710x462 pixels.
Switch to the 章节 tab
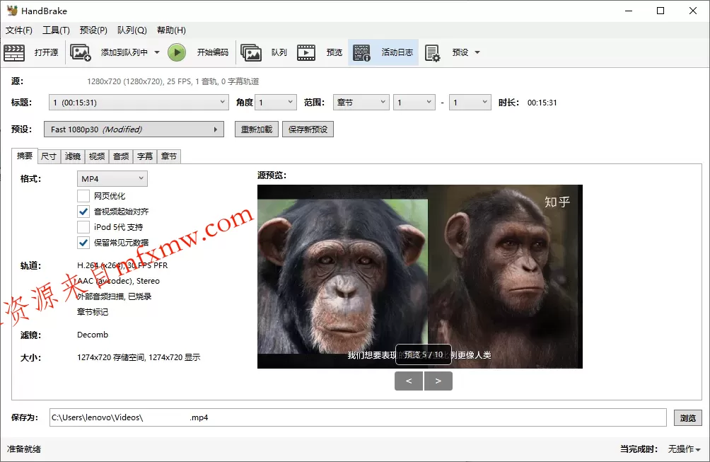(x=169, y=156)
